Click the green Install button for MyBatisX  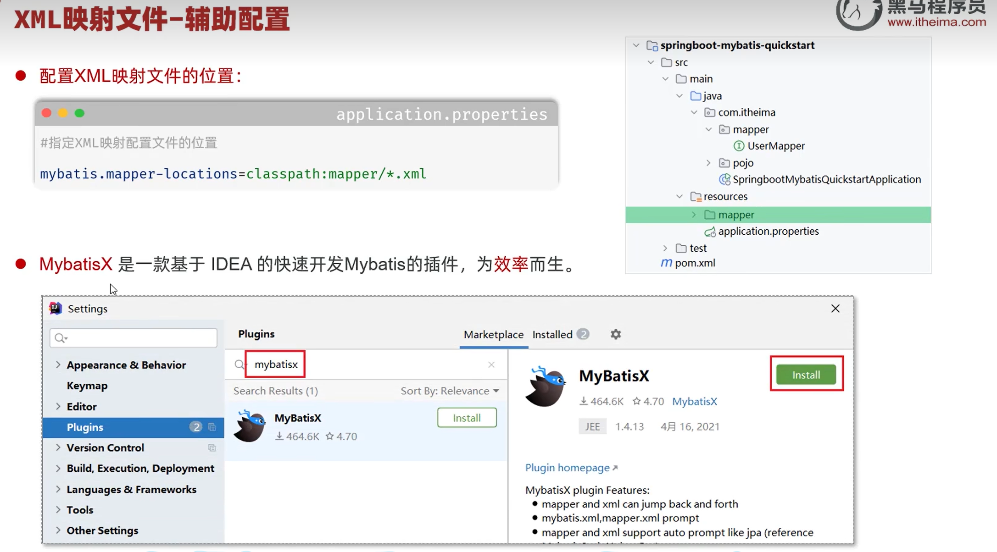tap(806, 375)
